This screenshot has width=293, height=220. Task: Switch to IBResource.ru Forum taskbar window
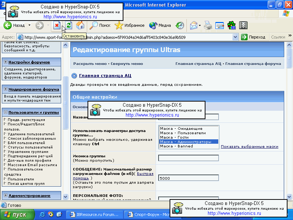click(x=95, y=214)
